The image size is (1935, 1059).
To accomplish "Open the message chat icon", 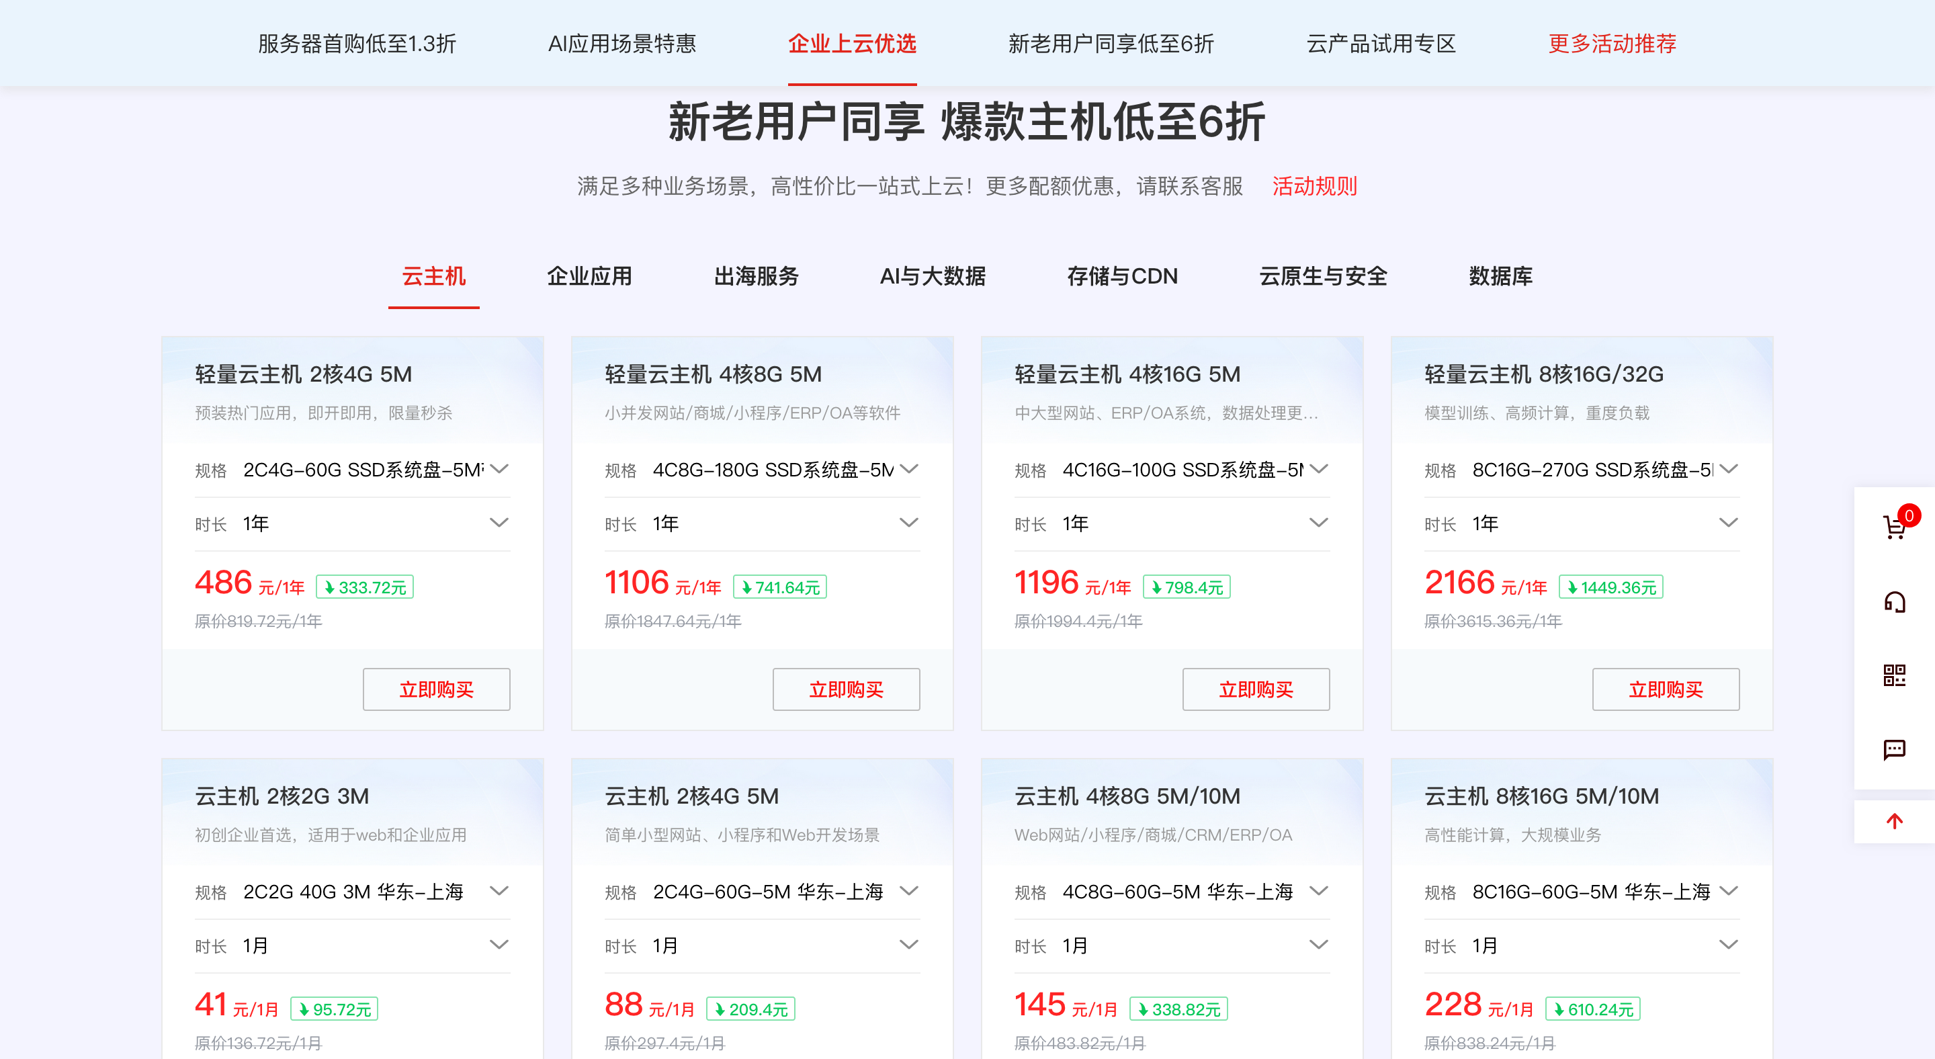I will pos(1894,749).
